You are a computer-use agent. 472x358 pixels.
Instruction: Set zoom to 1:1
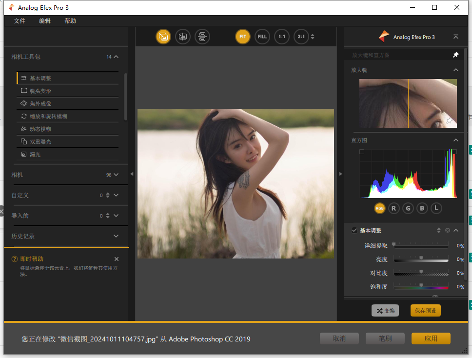click(282, 37)
